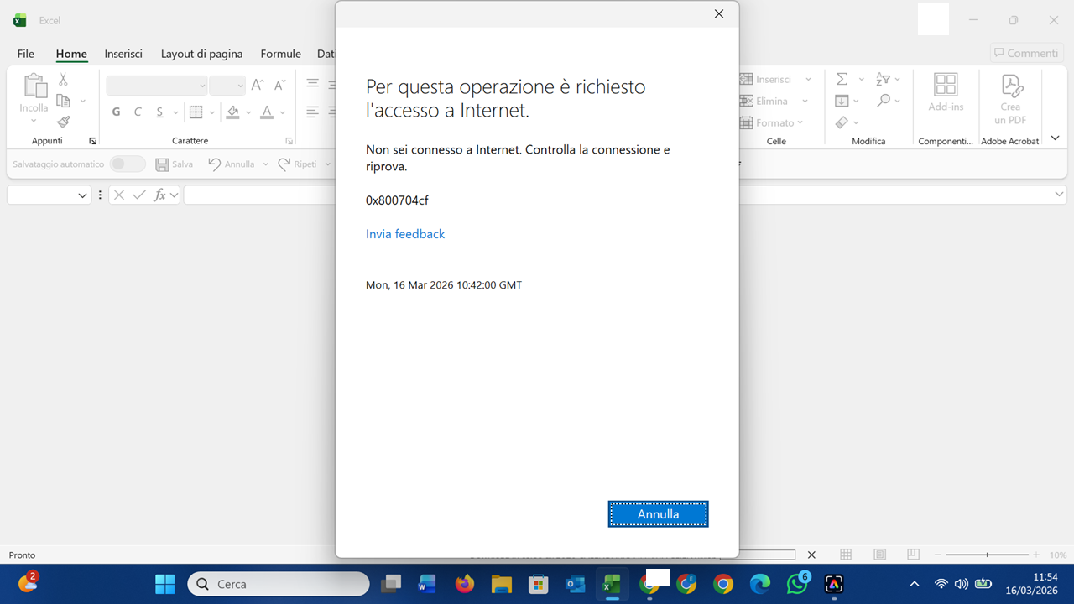Open the Appunti dialog launcher
Image resolution: width=1074 pixels, height=604 pixels.
click(x=93, y=141)
